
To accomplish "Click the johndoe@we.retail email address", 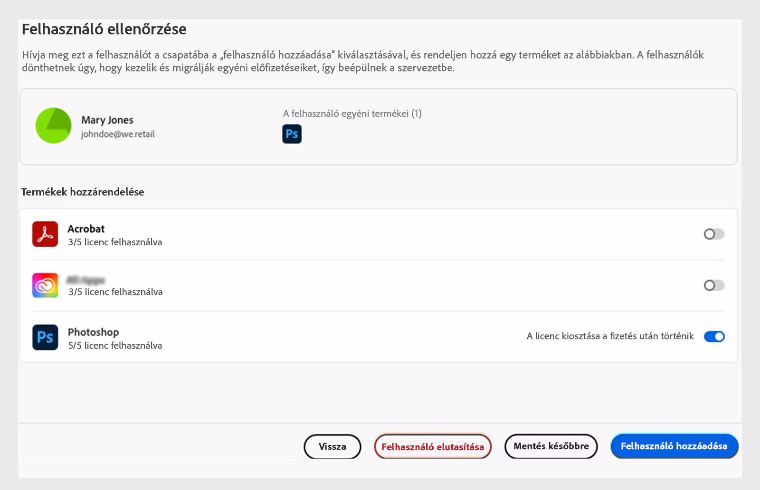I will coord(118,134).
